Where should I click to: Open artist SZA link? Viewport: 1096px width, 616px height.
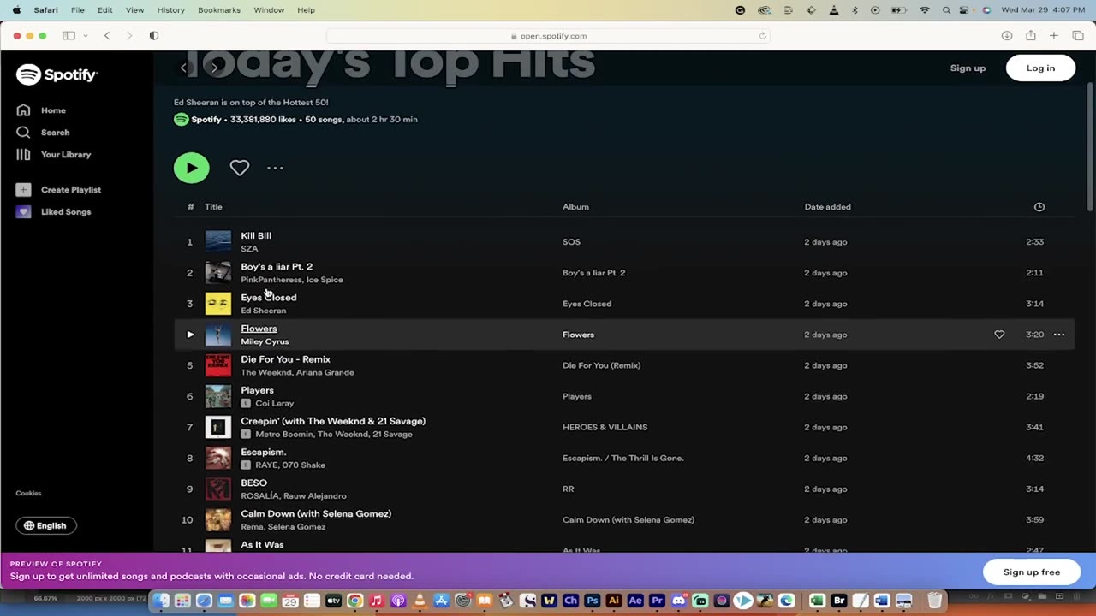(249, 249)
